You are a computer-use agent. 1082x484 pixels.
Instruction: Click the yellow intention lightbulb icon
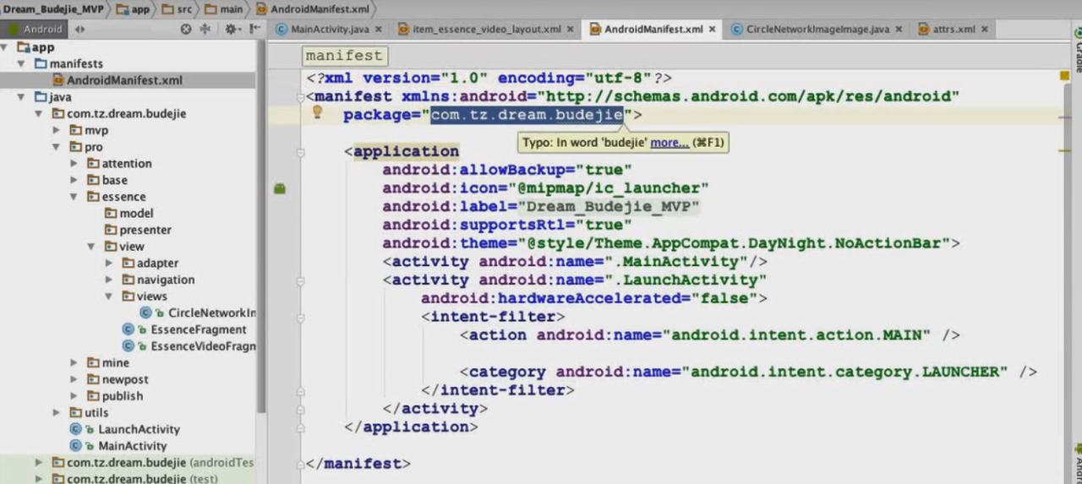coord(318,112)
